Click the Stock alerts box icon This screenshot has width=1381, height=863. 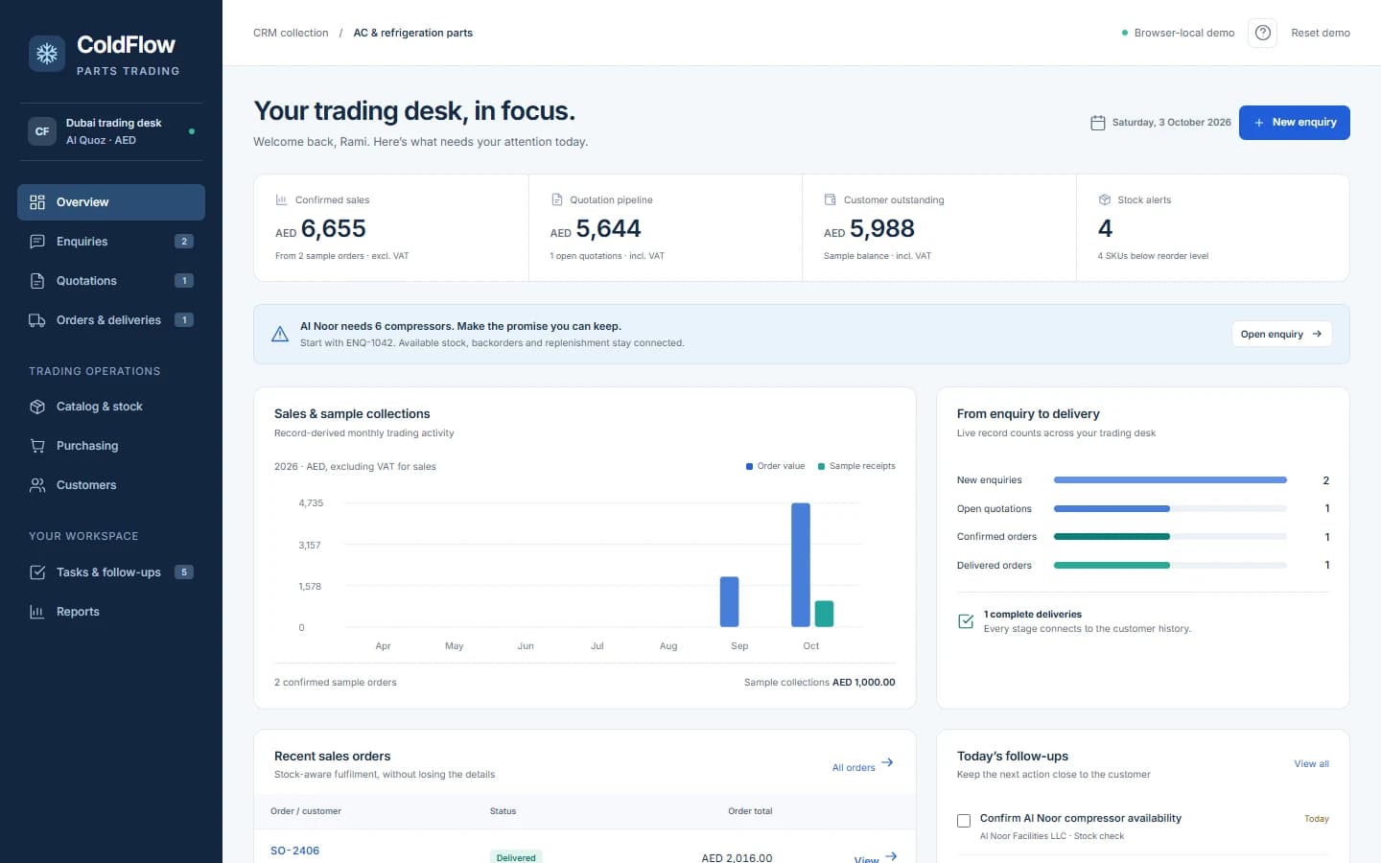click(1104, 199)
